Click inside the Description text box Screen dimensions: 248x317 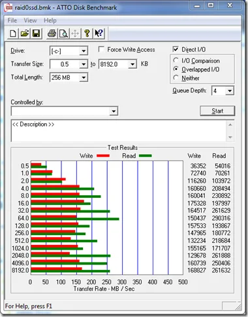(x=119, y=131)
